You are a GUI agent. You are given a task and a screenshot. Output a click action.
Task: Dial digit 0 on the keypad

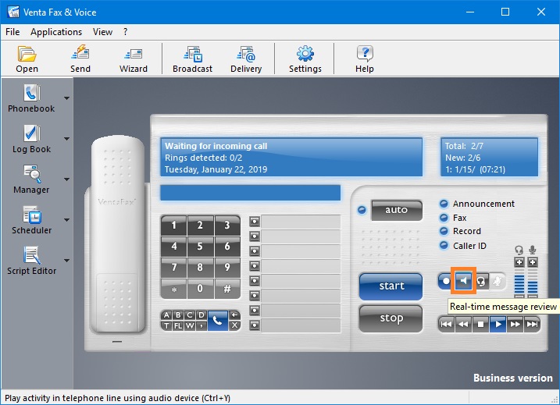click(200, 288)
